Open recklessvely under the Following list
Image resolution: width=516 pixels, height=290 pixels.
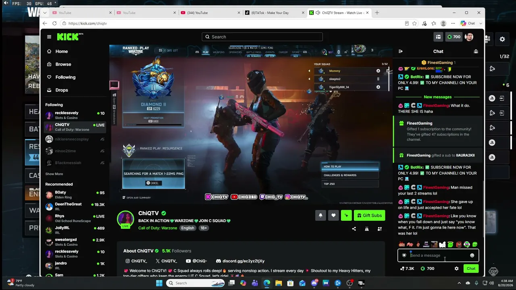pos(75,115)
